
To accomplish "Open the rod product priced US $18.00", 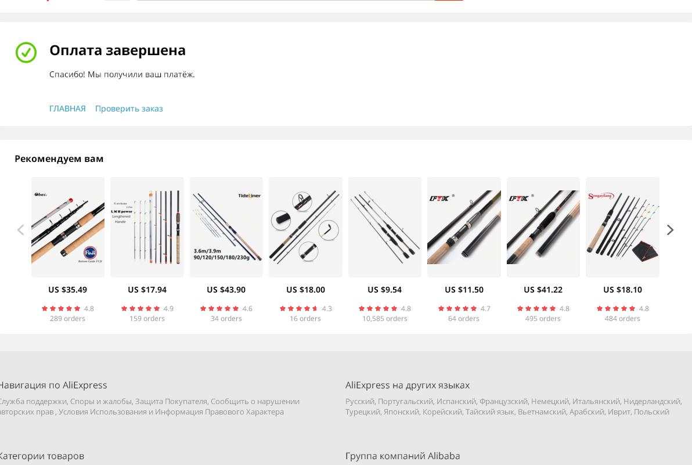I will click(x=305, y=227).
